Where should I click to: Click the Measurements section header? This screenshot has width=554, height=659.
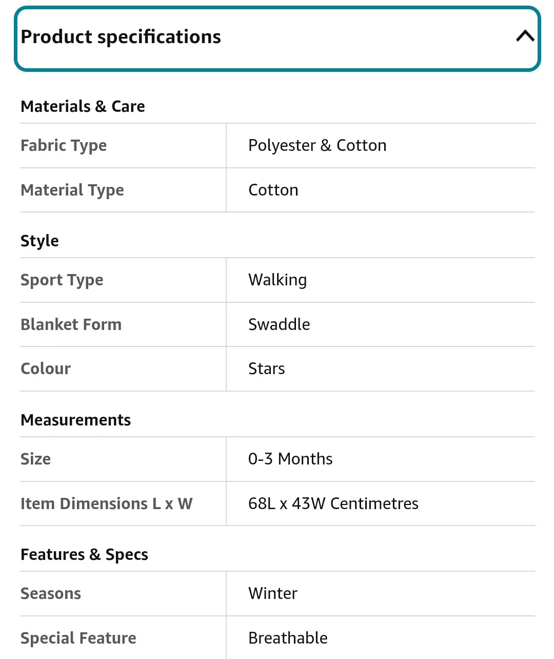[75, 420]
